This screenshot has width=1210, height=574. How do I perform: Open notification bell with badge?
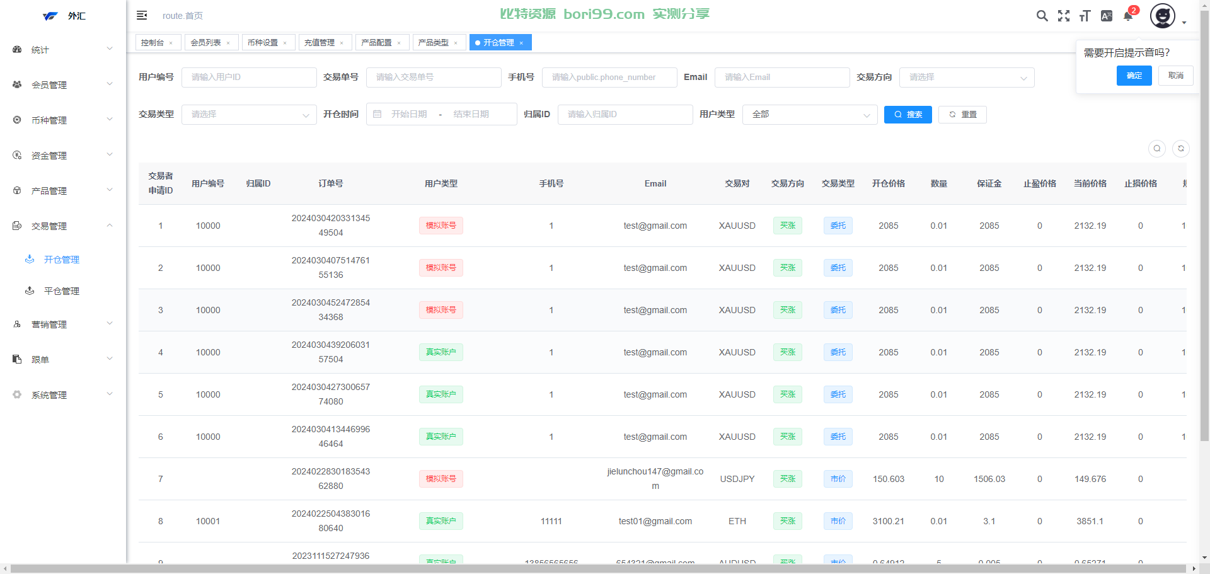1129,15
